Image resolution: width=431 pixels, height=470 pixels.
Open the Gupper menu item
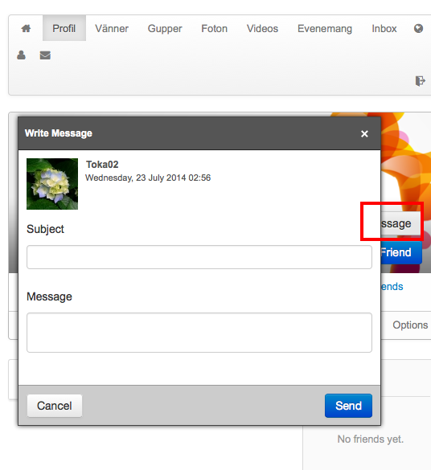click(165, 29)
